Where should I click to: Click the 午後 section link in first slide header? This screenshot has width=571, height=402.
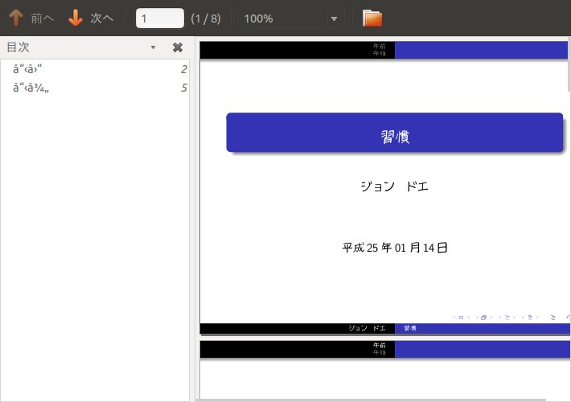(x=379, y=53)
